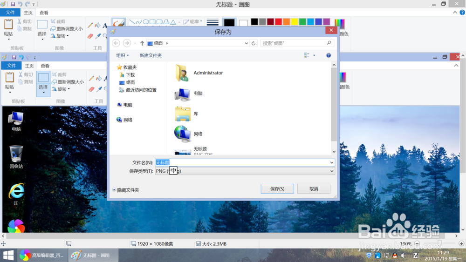Open the line size selector
This screenshot has width=466, height=262.
coord(212,22)
